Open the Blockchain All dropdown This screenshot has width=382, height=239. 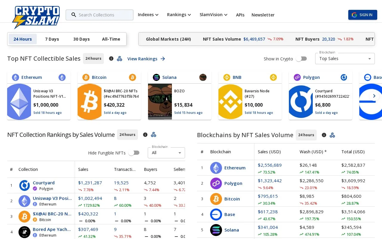(x=166, y=153)
